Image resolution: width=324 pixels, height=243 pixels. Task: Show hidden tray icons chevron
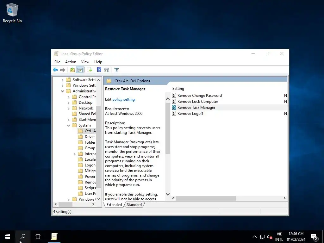pyautogui.click(x=255, y=237)
